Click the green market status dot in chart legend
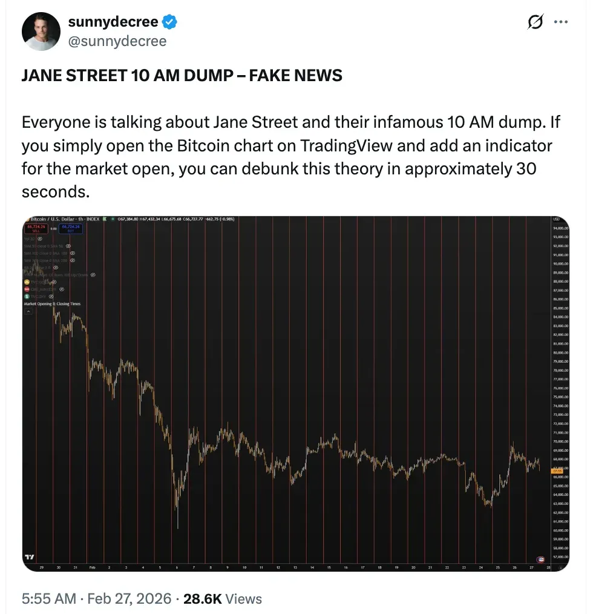The height and width of the screenshot is (614, 593). (x=113, y=219)
